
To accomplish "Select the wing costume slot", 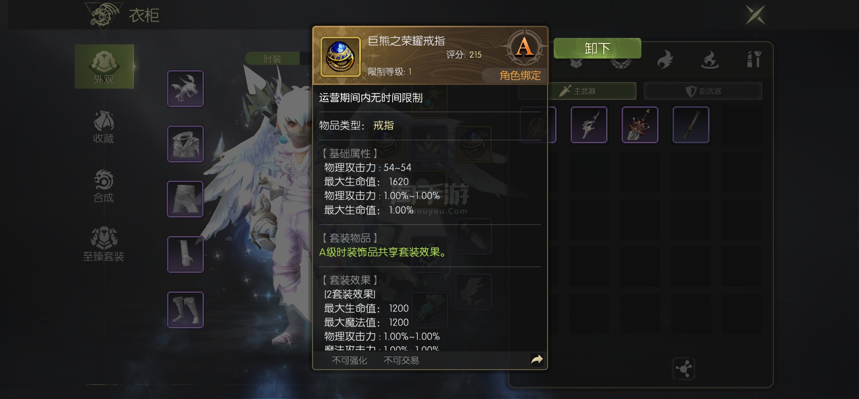I will pos(185,88).
